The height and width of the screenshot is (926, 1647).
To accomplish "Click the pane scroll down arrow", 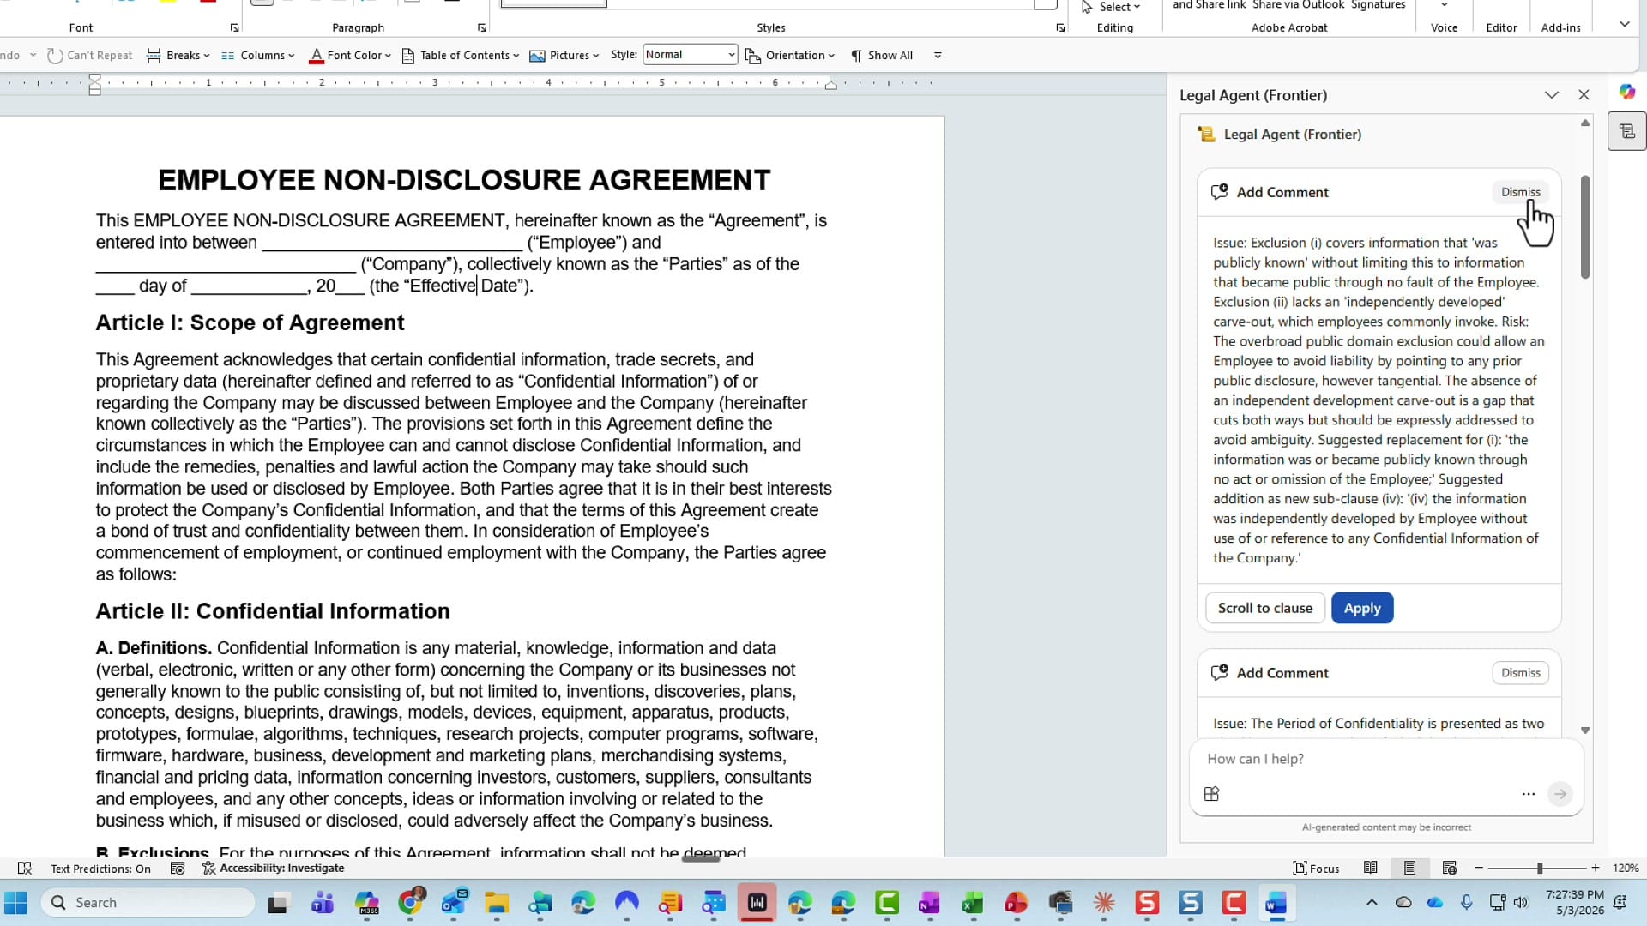I will point(1585,731).
